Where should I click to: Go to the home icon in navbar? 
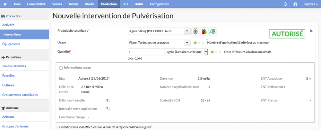point(5,4)
